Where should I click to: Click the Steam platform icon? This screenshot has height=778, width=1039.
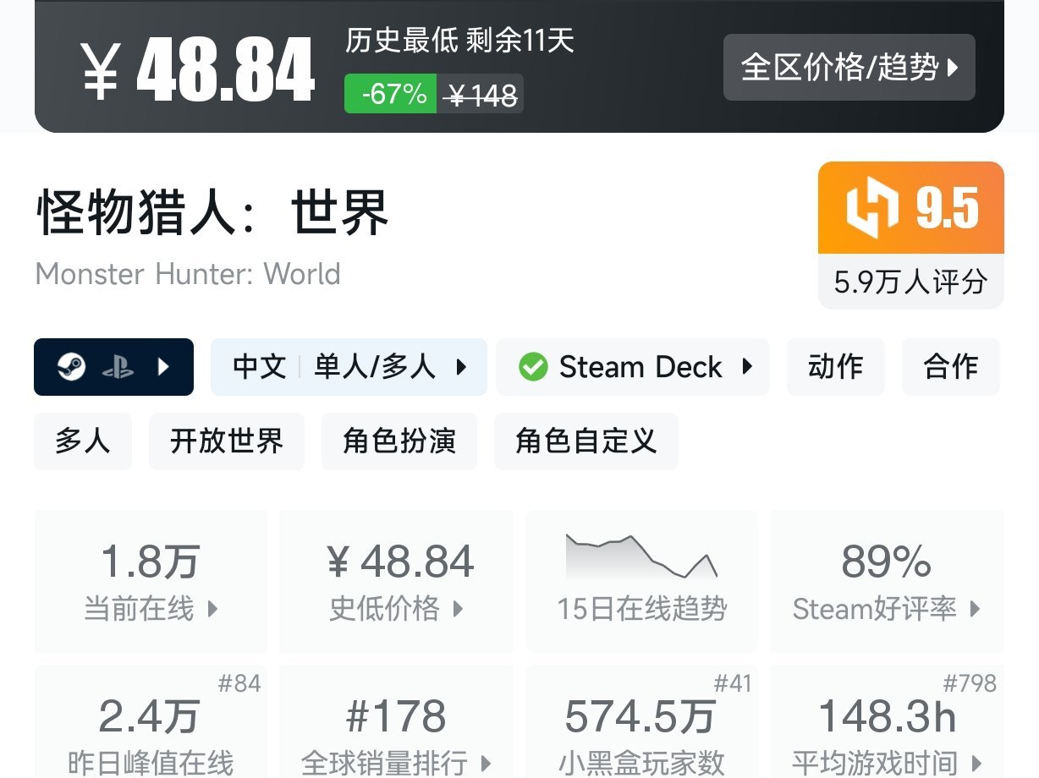[72, 367]
